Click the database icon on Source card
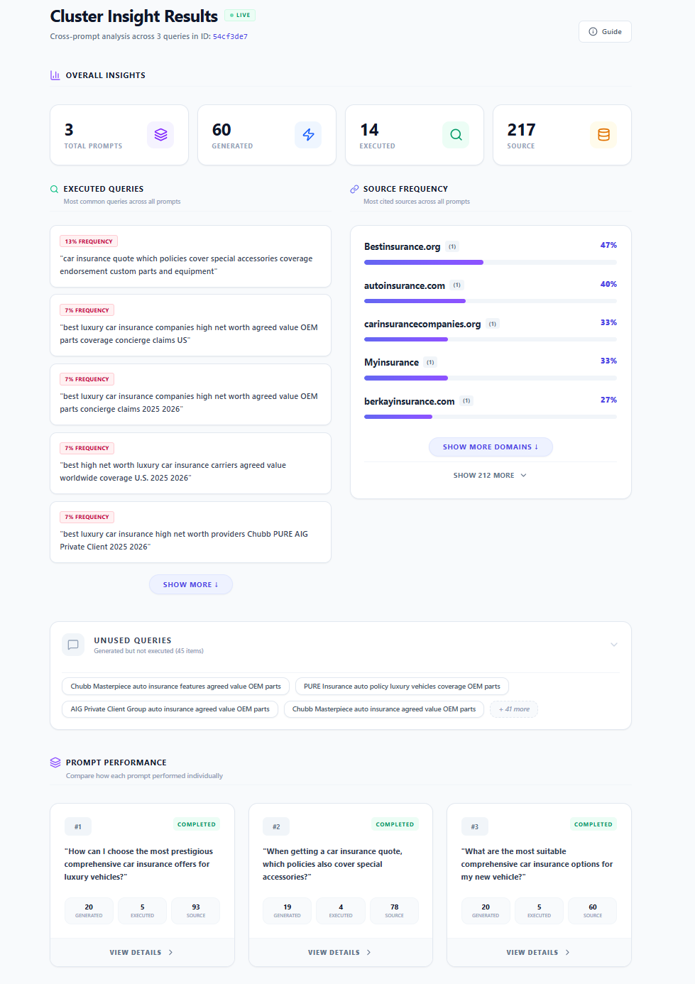The image size is (695, 984). pyautogui.click(x=603, y=134)
